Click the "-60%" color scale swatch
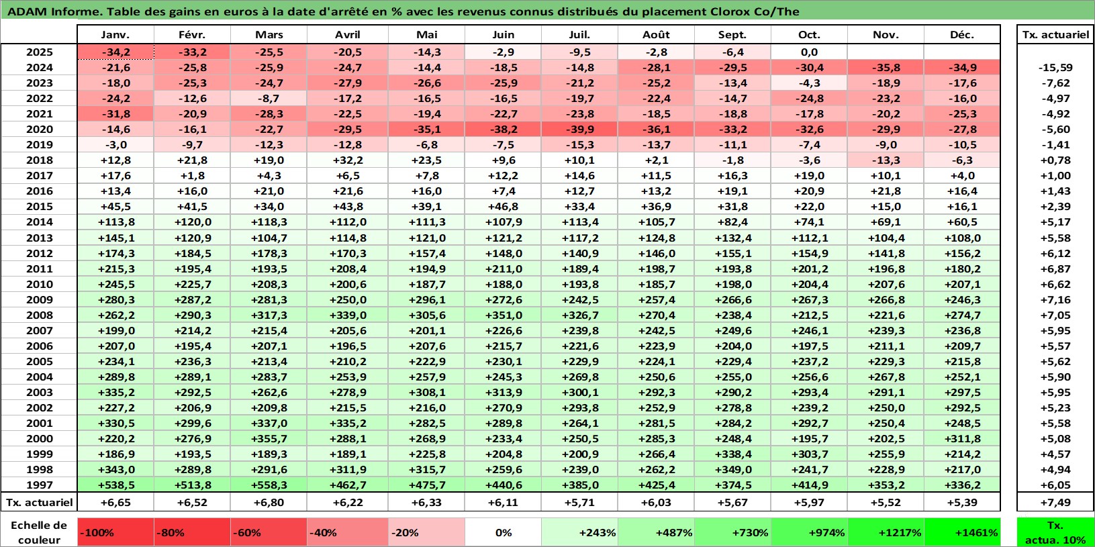Viewport: 1095px width, 547px height. [x=269, y=532]
